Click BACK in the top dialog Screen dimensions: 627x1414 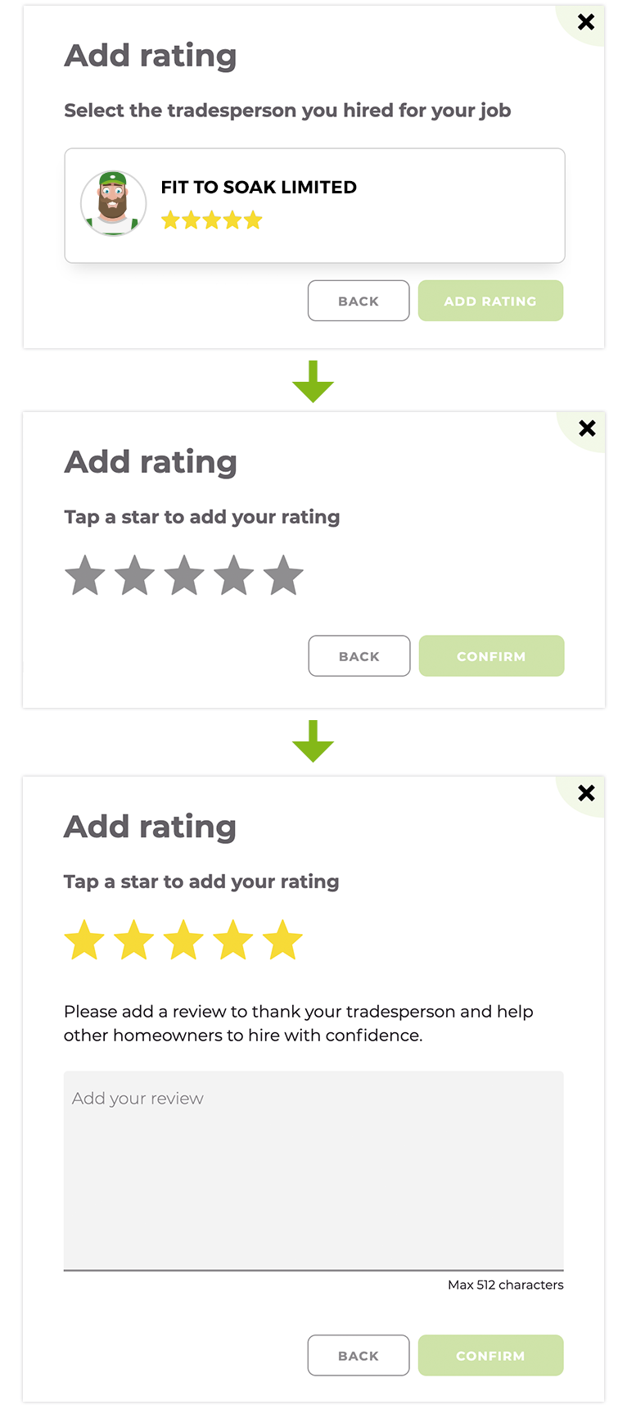[x=359, y=301]
